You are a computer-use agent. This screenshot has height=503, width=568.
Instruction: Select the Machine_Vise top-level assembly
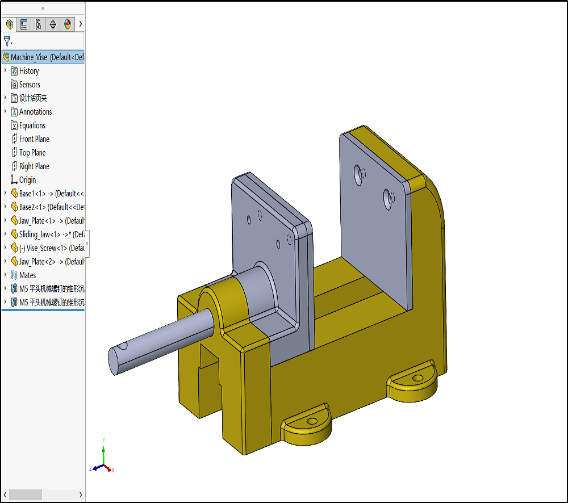coord(47,57)
